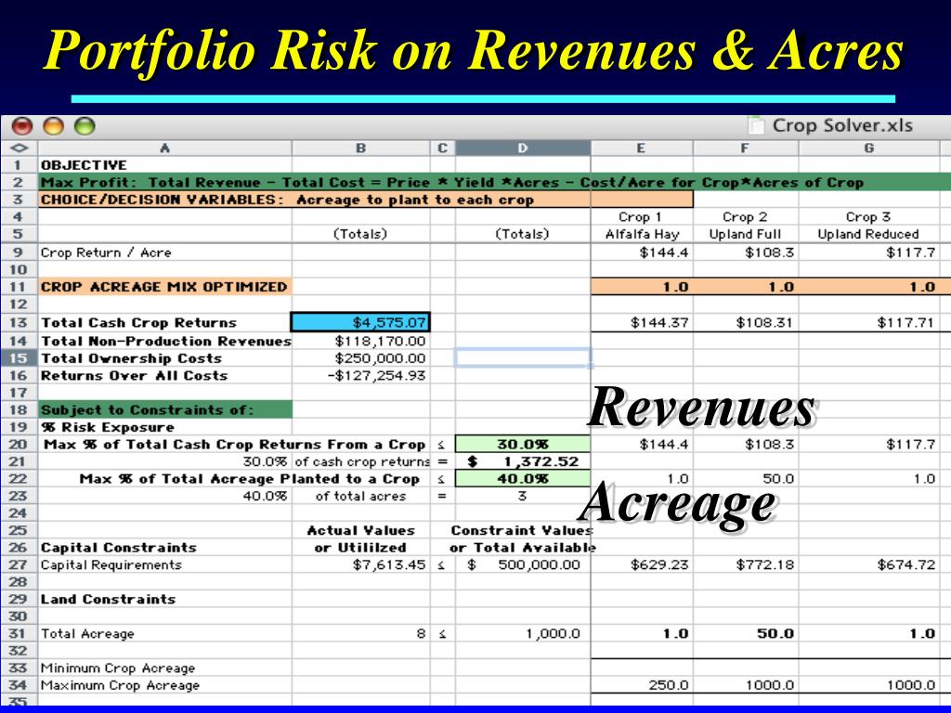Click the Total Ownership Costs label
Screen dimensions: 951x713
click(x=131, y=358)
